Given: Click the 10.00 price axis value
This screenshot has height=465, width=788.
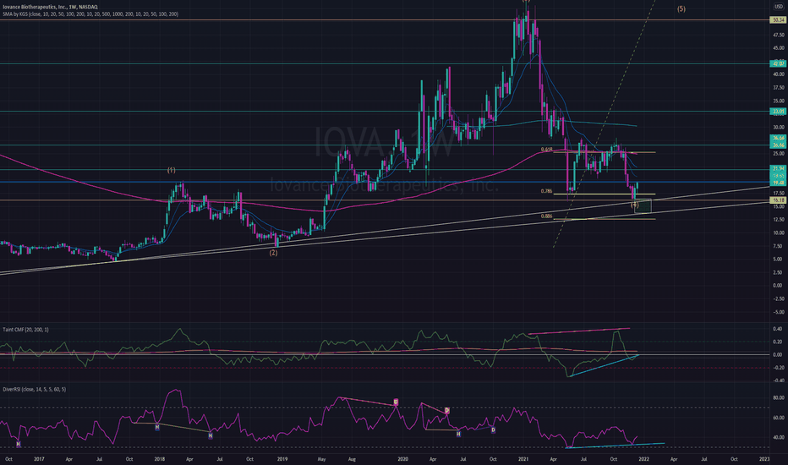Looking at the screenshot, I should coord(779,233).
